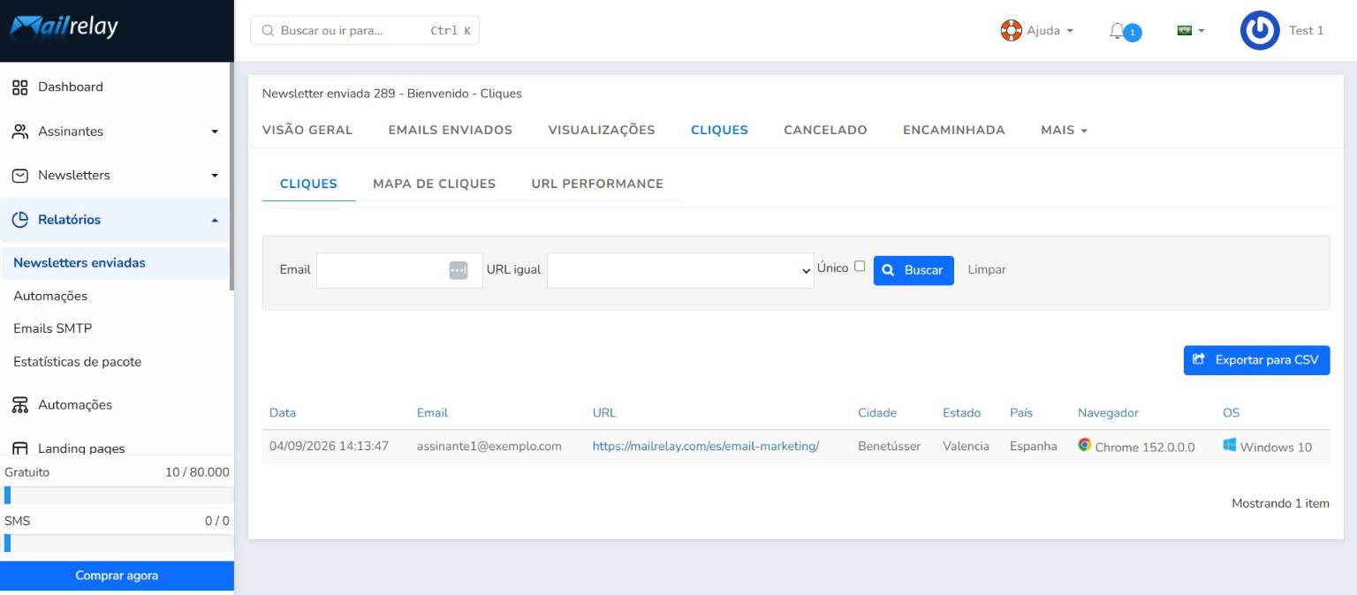Click the Email filter input field
1357x595 pixels.
tap(399, 270)
